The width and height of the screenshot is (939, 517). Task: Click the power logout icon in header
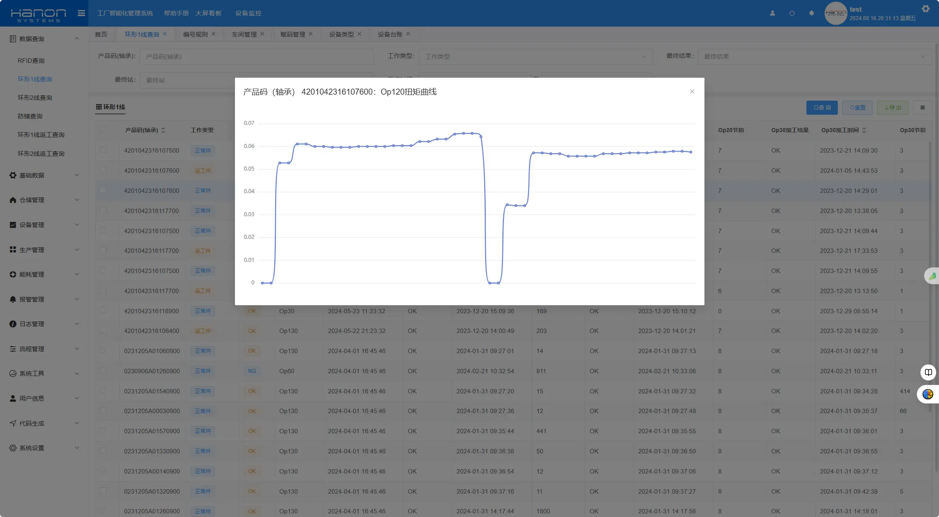tap(792, 13)
